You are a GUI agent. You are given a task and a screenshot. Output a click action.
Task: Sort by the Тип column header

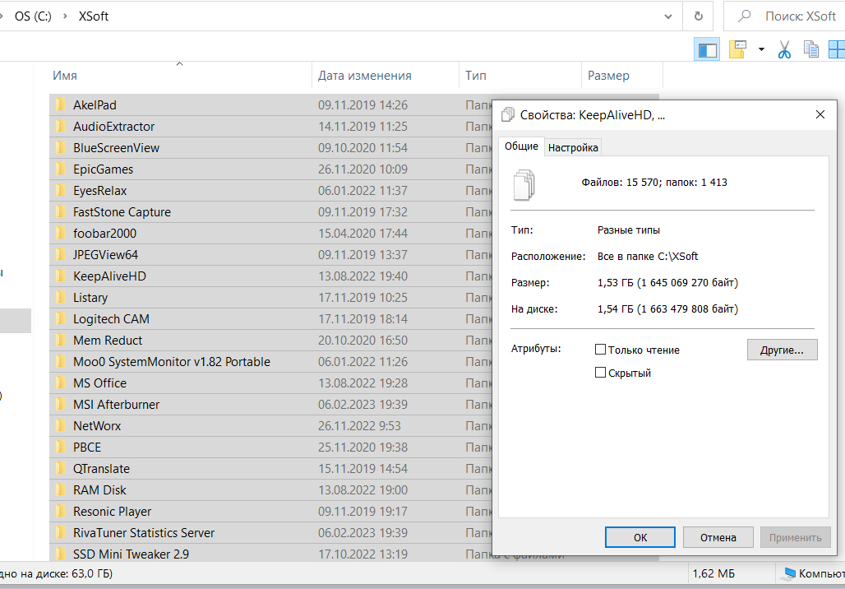click(x=520, y=76)
